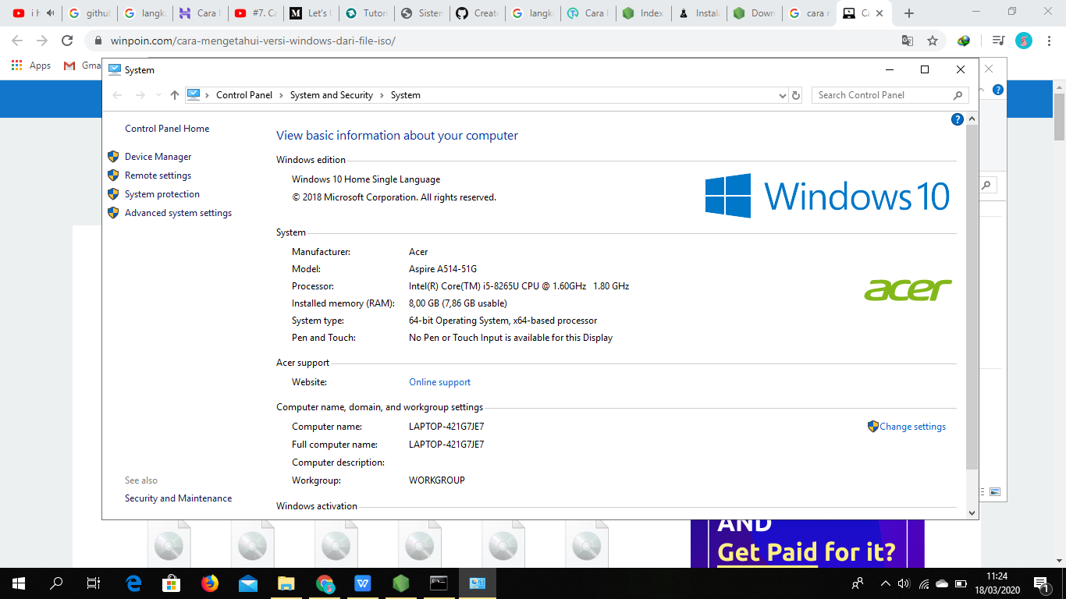Viewport: 1066px width, 599px height.
Task: Expand the chevron after Control Panel breadcrumb
Action: [x=281, y=95]
